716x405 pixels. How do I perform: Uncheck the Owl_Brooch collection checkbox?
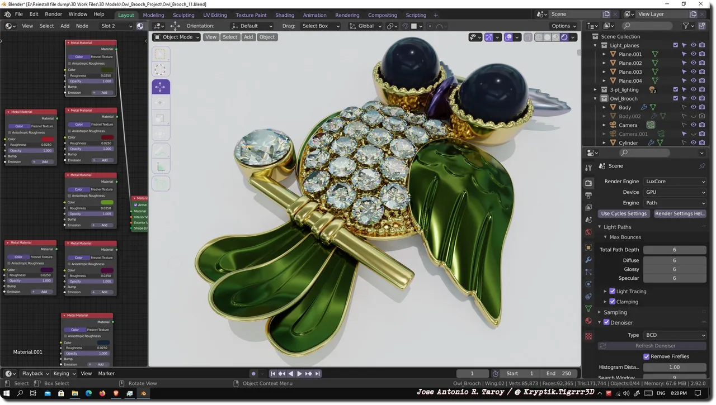click(x=675, y=98)
